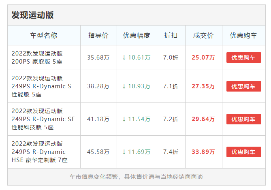This screenshot has width=271, height=190.
Task: Click transaction price 29.64万
Action: coord(203,119)
